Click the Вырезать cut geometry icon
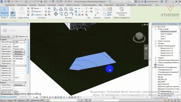The height and width of the screenshot is (102, 181). coord(33,11)
